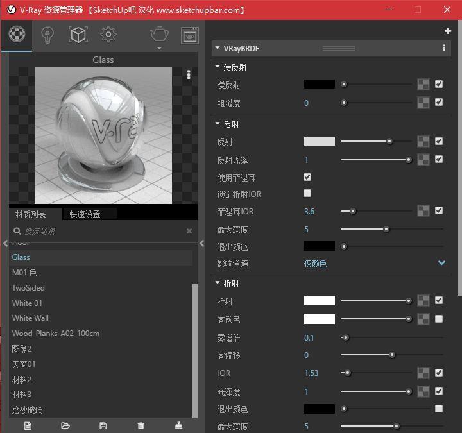The image size is (462, 433).
Task: Toggle texture checkbox on 菲涅耳IOR row
Action: (x=439, y=210)
